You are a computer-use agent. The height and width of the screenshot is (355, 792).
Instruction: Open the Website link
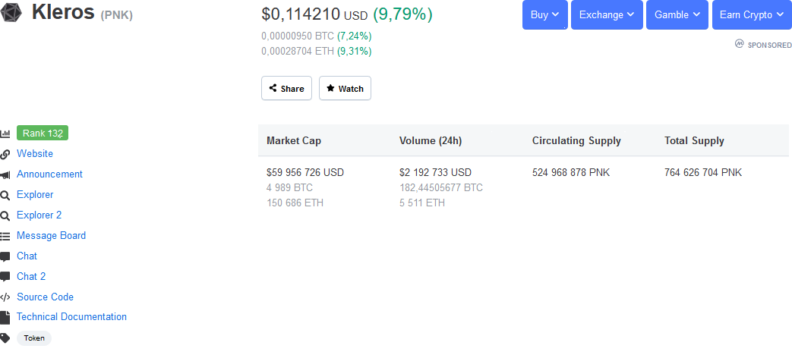coord(35,153)
